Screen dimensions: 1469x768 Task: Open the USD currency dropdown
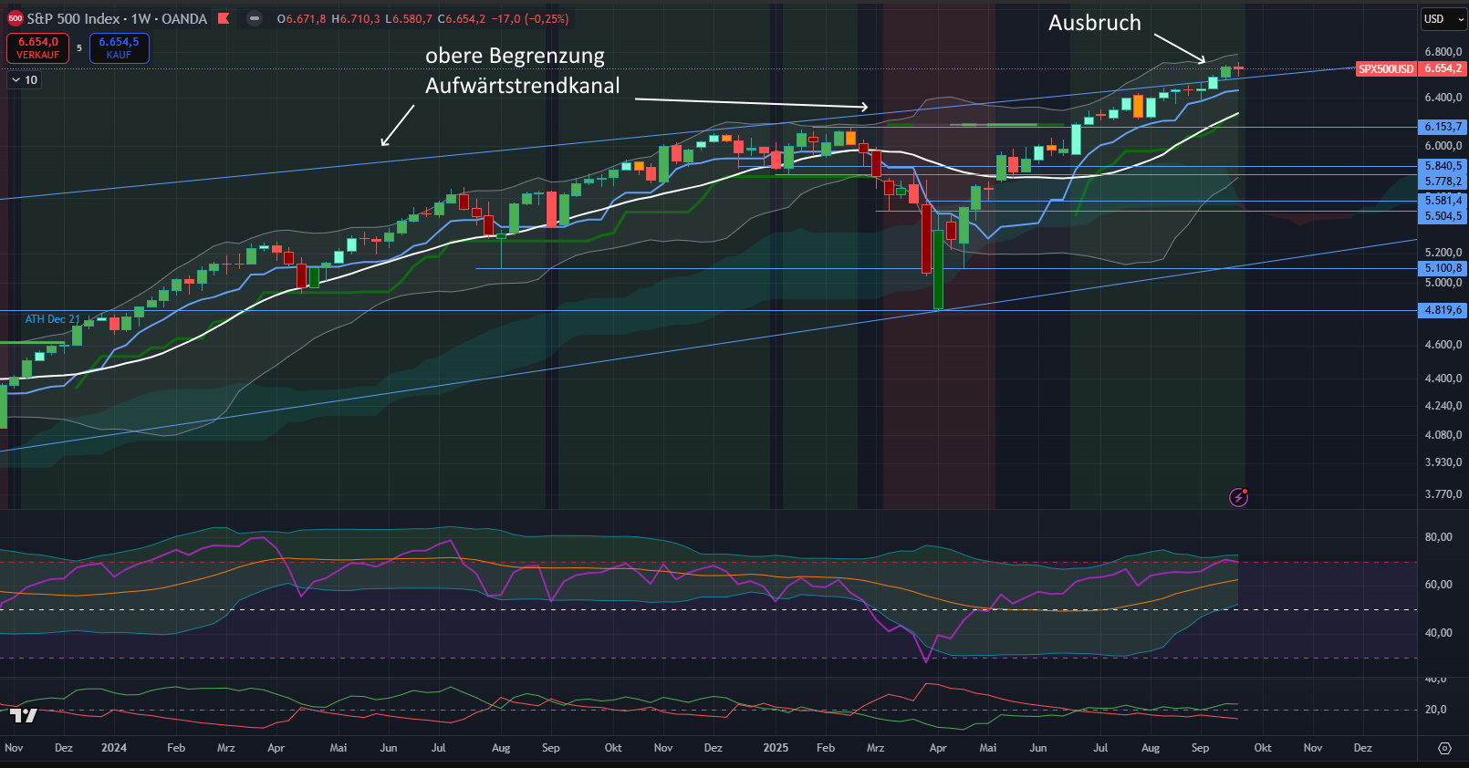[1443, 18]
